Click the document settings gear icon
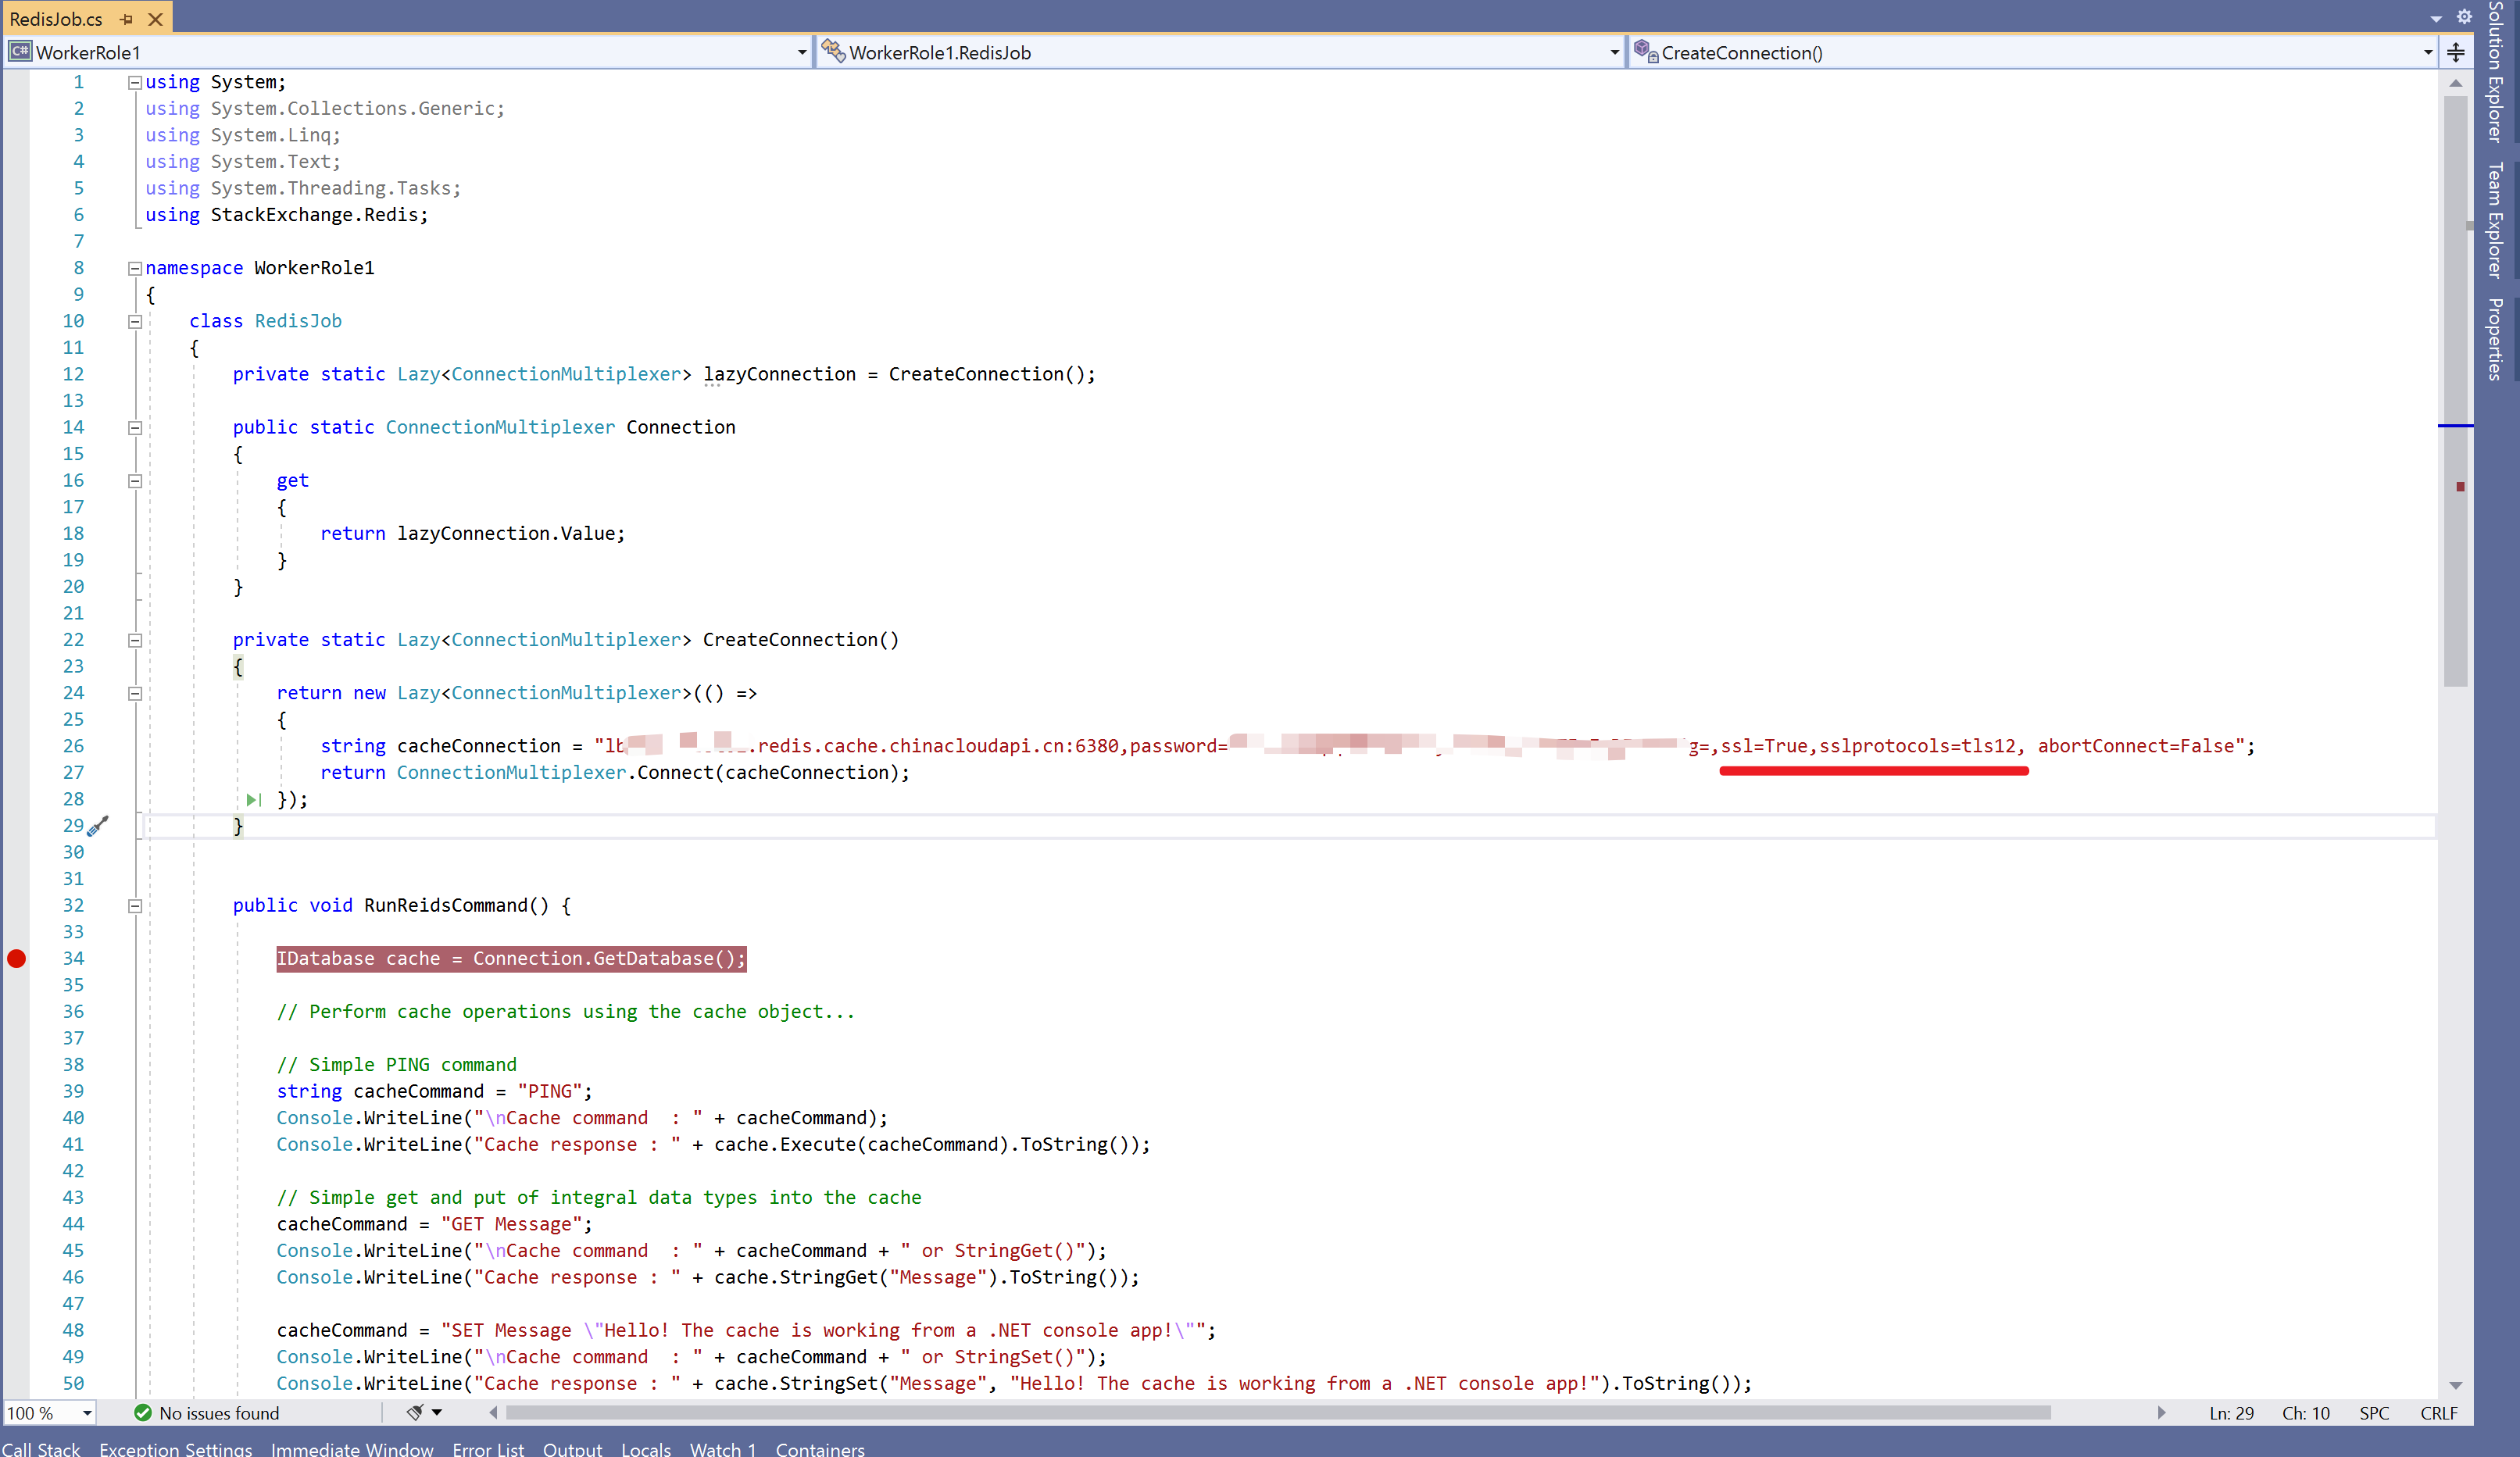 coord(2464,16)
